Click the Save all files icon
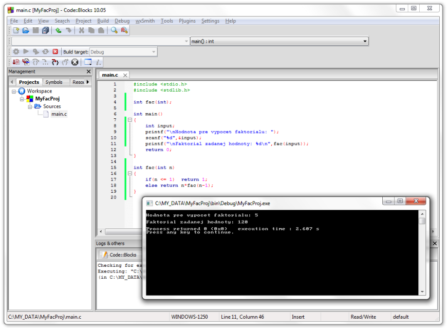 coord(45,30)
